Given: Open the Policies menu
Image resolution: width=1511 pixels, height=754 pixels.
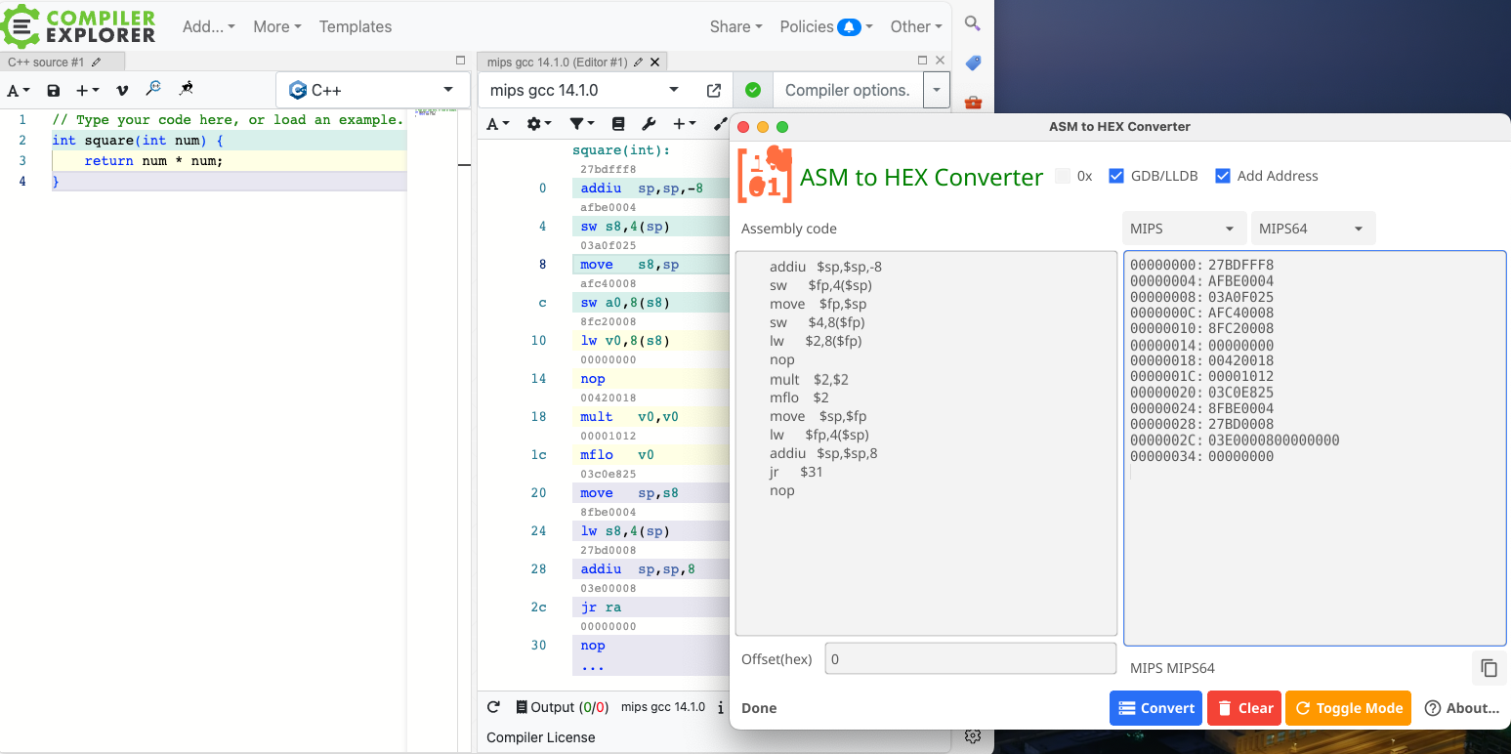Looking at the screenshot, I should click(x=826, y=26).
